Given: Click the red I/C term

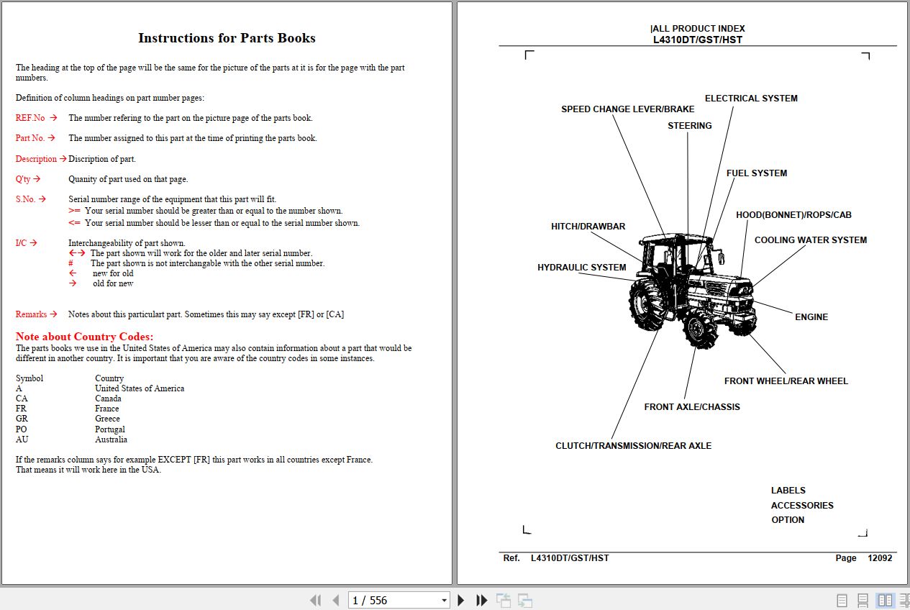Looking at the screenshot, I should pos(21,243).
